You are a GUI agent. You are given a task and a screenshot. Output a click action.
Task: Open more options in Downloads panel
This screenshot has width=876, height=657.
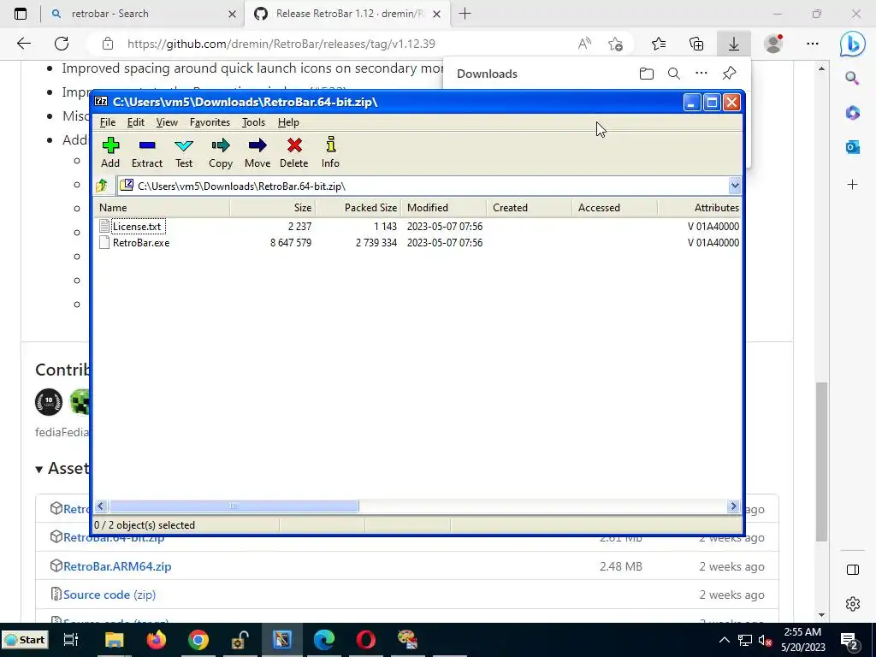click(701, 74)
